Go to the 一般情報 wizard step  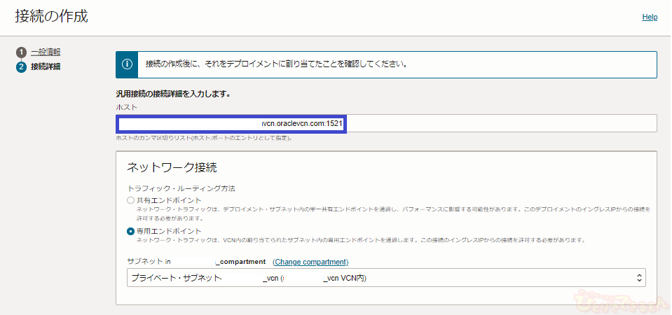46,52
